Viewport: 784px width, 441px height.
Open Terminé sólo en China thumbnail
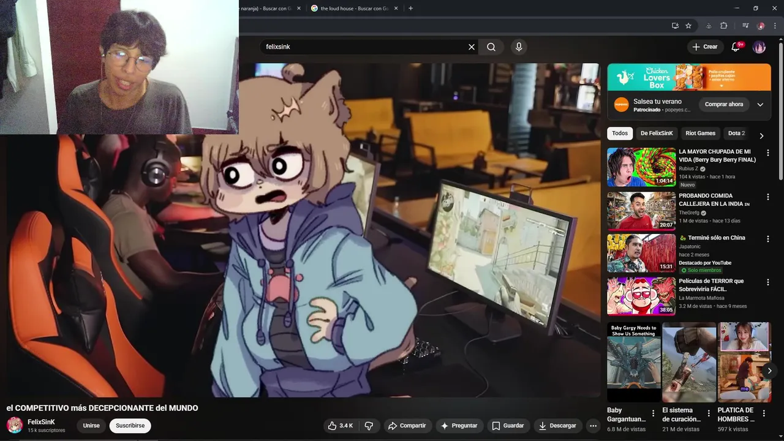click(641, 253)
